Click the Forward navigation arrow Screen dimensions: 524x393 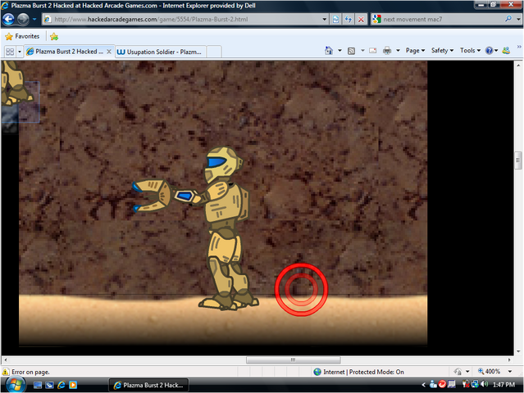coord(23,20)
